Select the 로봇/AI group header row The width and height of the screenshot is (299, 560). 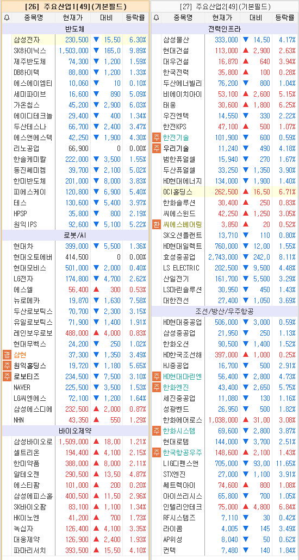pyautogui.click(x=75, y=235)
